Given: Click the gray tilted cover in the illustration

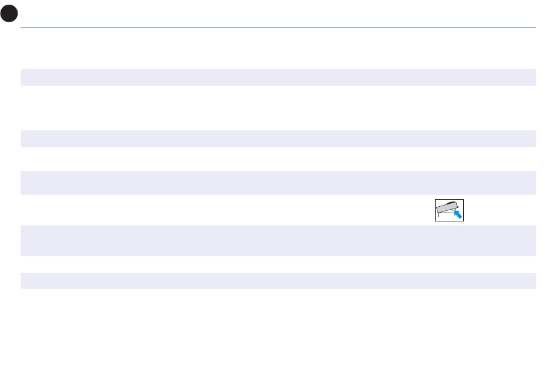Looking at the screenshot, I should 446,207.
